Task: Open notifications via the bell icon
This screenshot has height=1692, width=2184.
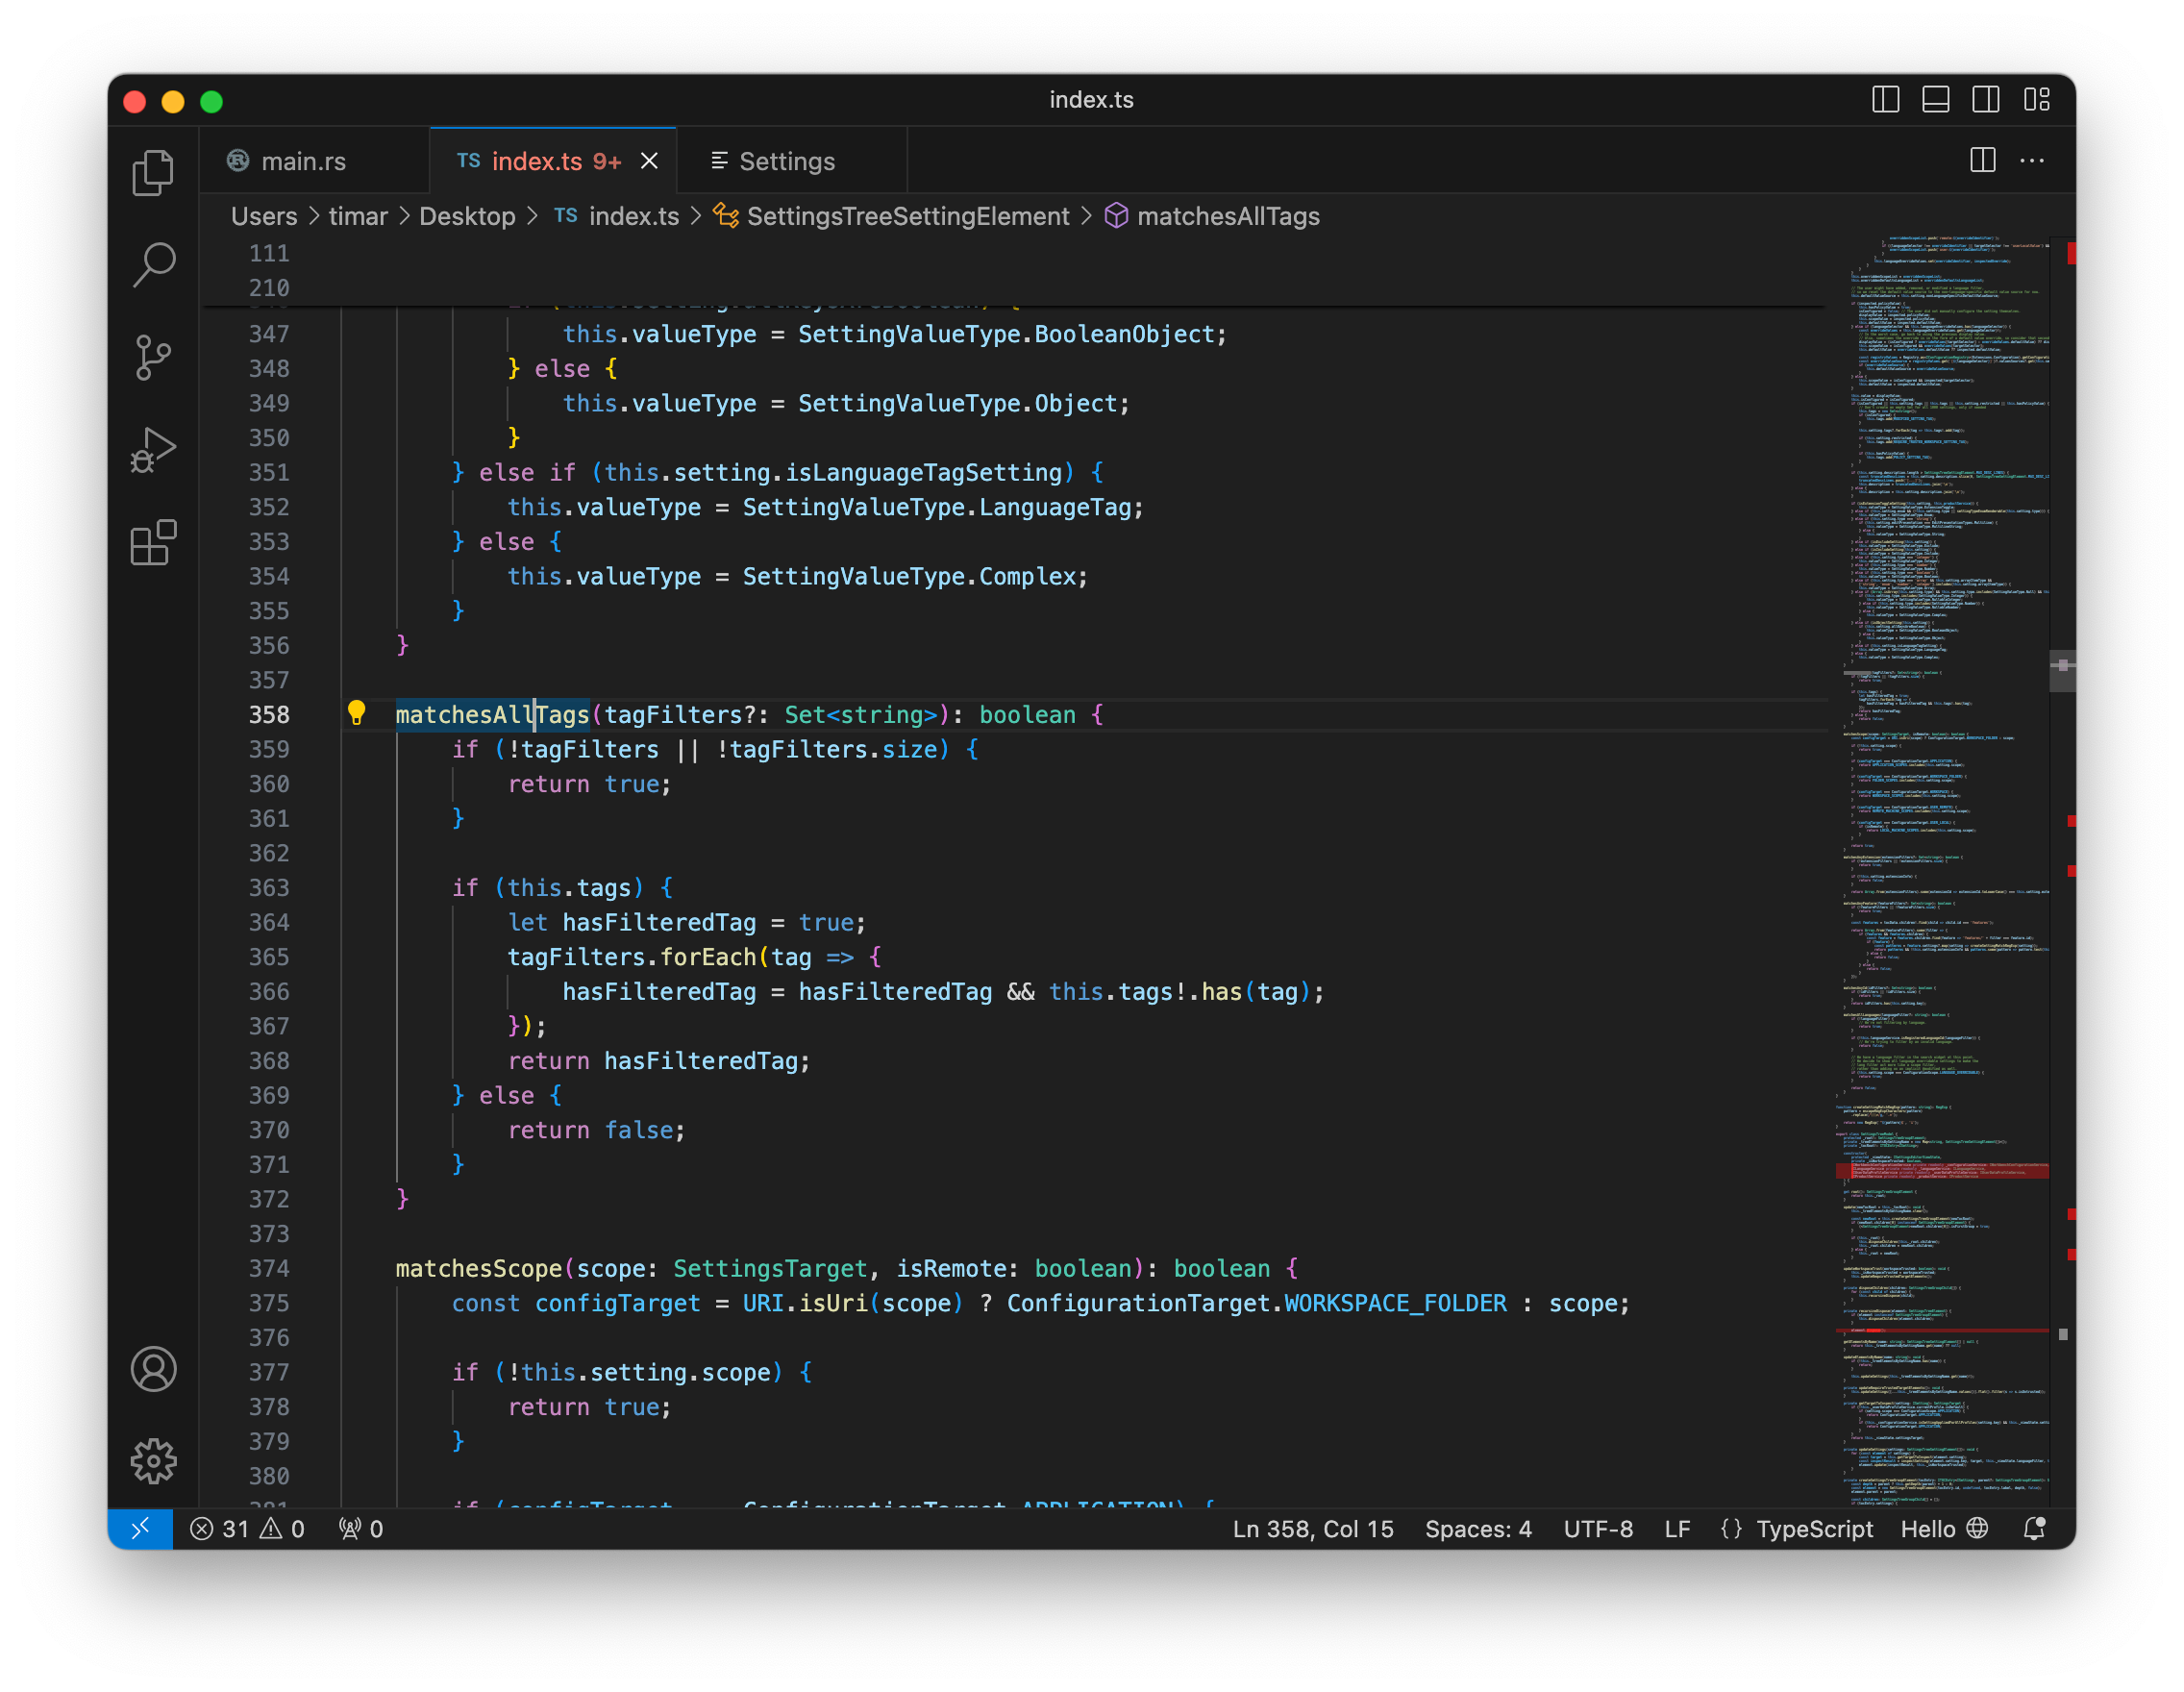Action: click(2035, 1528)
